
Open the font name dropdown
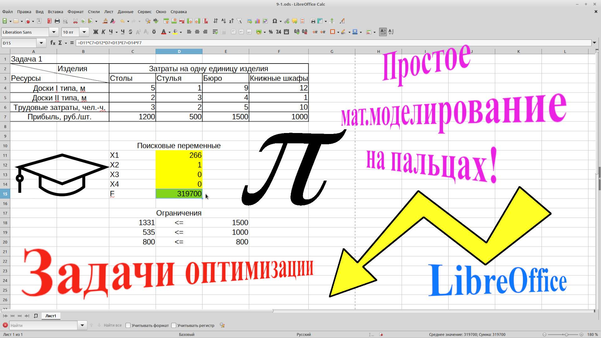click(x=53, y=32)
